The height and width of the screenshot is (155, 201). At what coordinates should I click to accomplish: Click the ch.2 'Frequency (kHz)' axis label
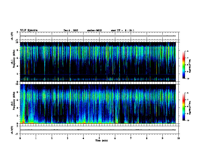pos(14,101)
